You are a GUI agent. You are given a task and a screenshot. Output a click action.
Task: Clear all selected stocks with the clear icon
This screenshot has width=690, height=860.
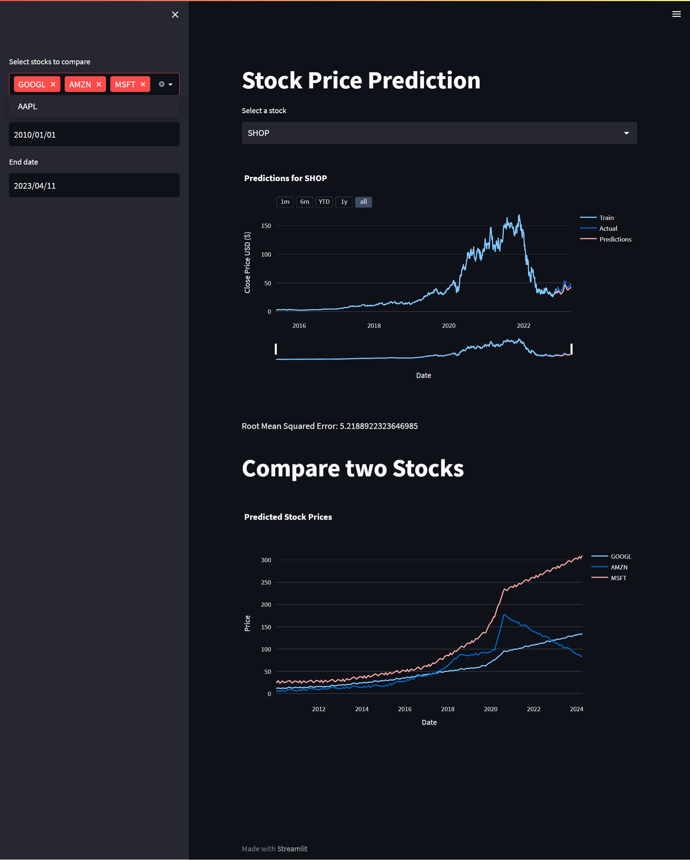point(161,84)
